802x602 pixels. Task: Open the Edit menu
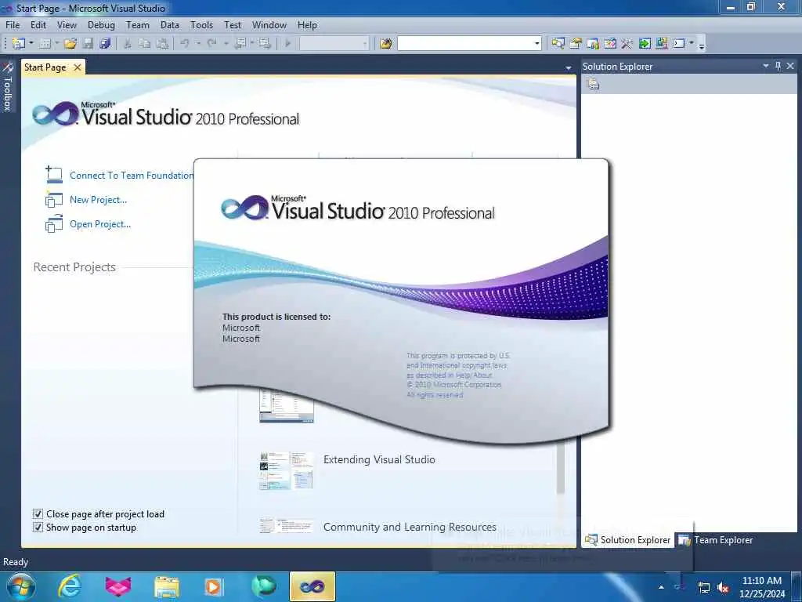point(38,24)
